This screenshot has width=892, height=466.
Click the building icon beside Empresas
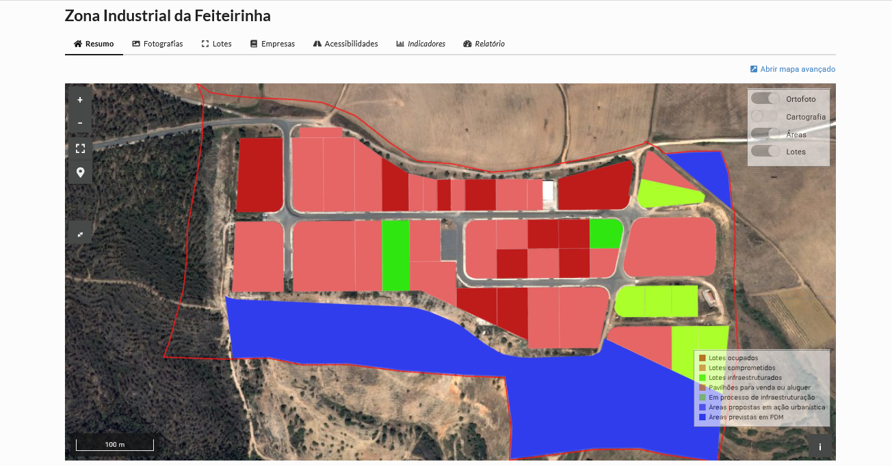(254, 44)
